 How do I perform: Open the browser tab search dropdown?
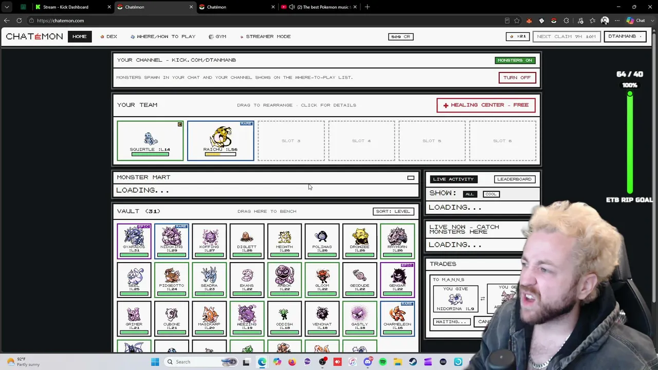[x=7, y=7]
